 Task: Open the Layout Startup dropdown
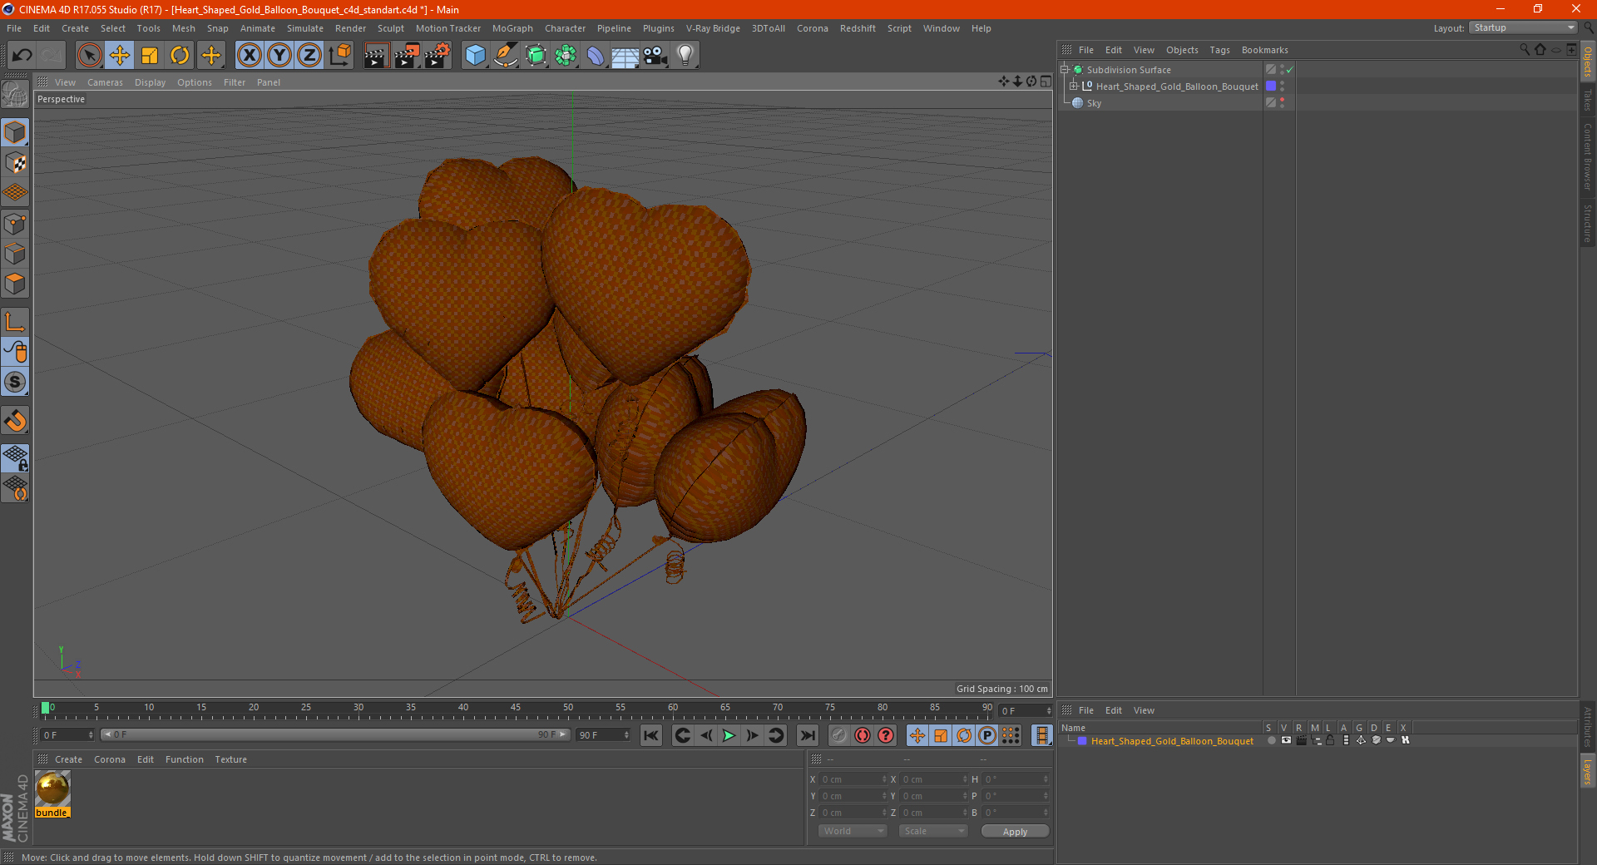tap(1523, 27)
